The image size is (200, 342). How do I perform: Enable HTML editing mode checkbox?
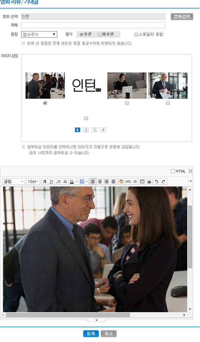(173, 171)
